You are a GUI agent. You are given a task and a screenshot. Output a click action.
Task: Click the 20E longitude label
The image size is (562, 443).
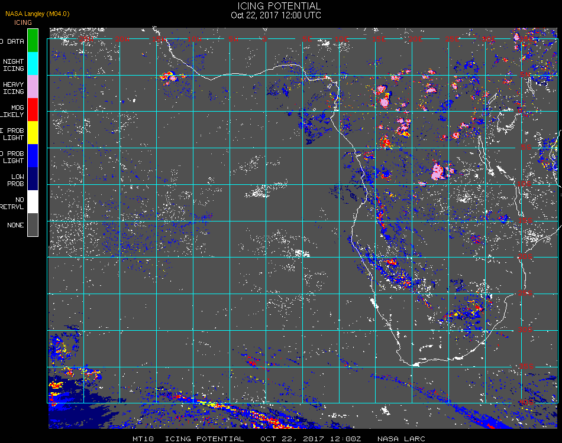[415, 38]
